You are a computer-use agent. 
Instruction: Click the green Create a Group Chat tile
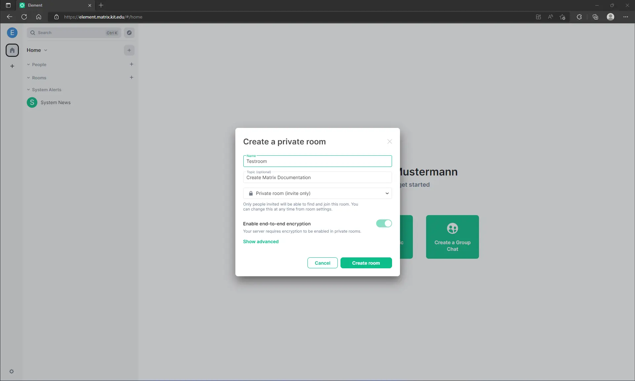tap(452, 237)
